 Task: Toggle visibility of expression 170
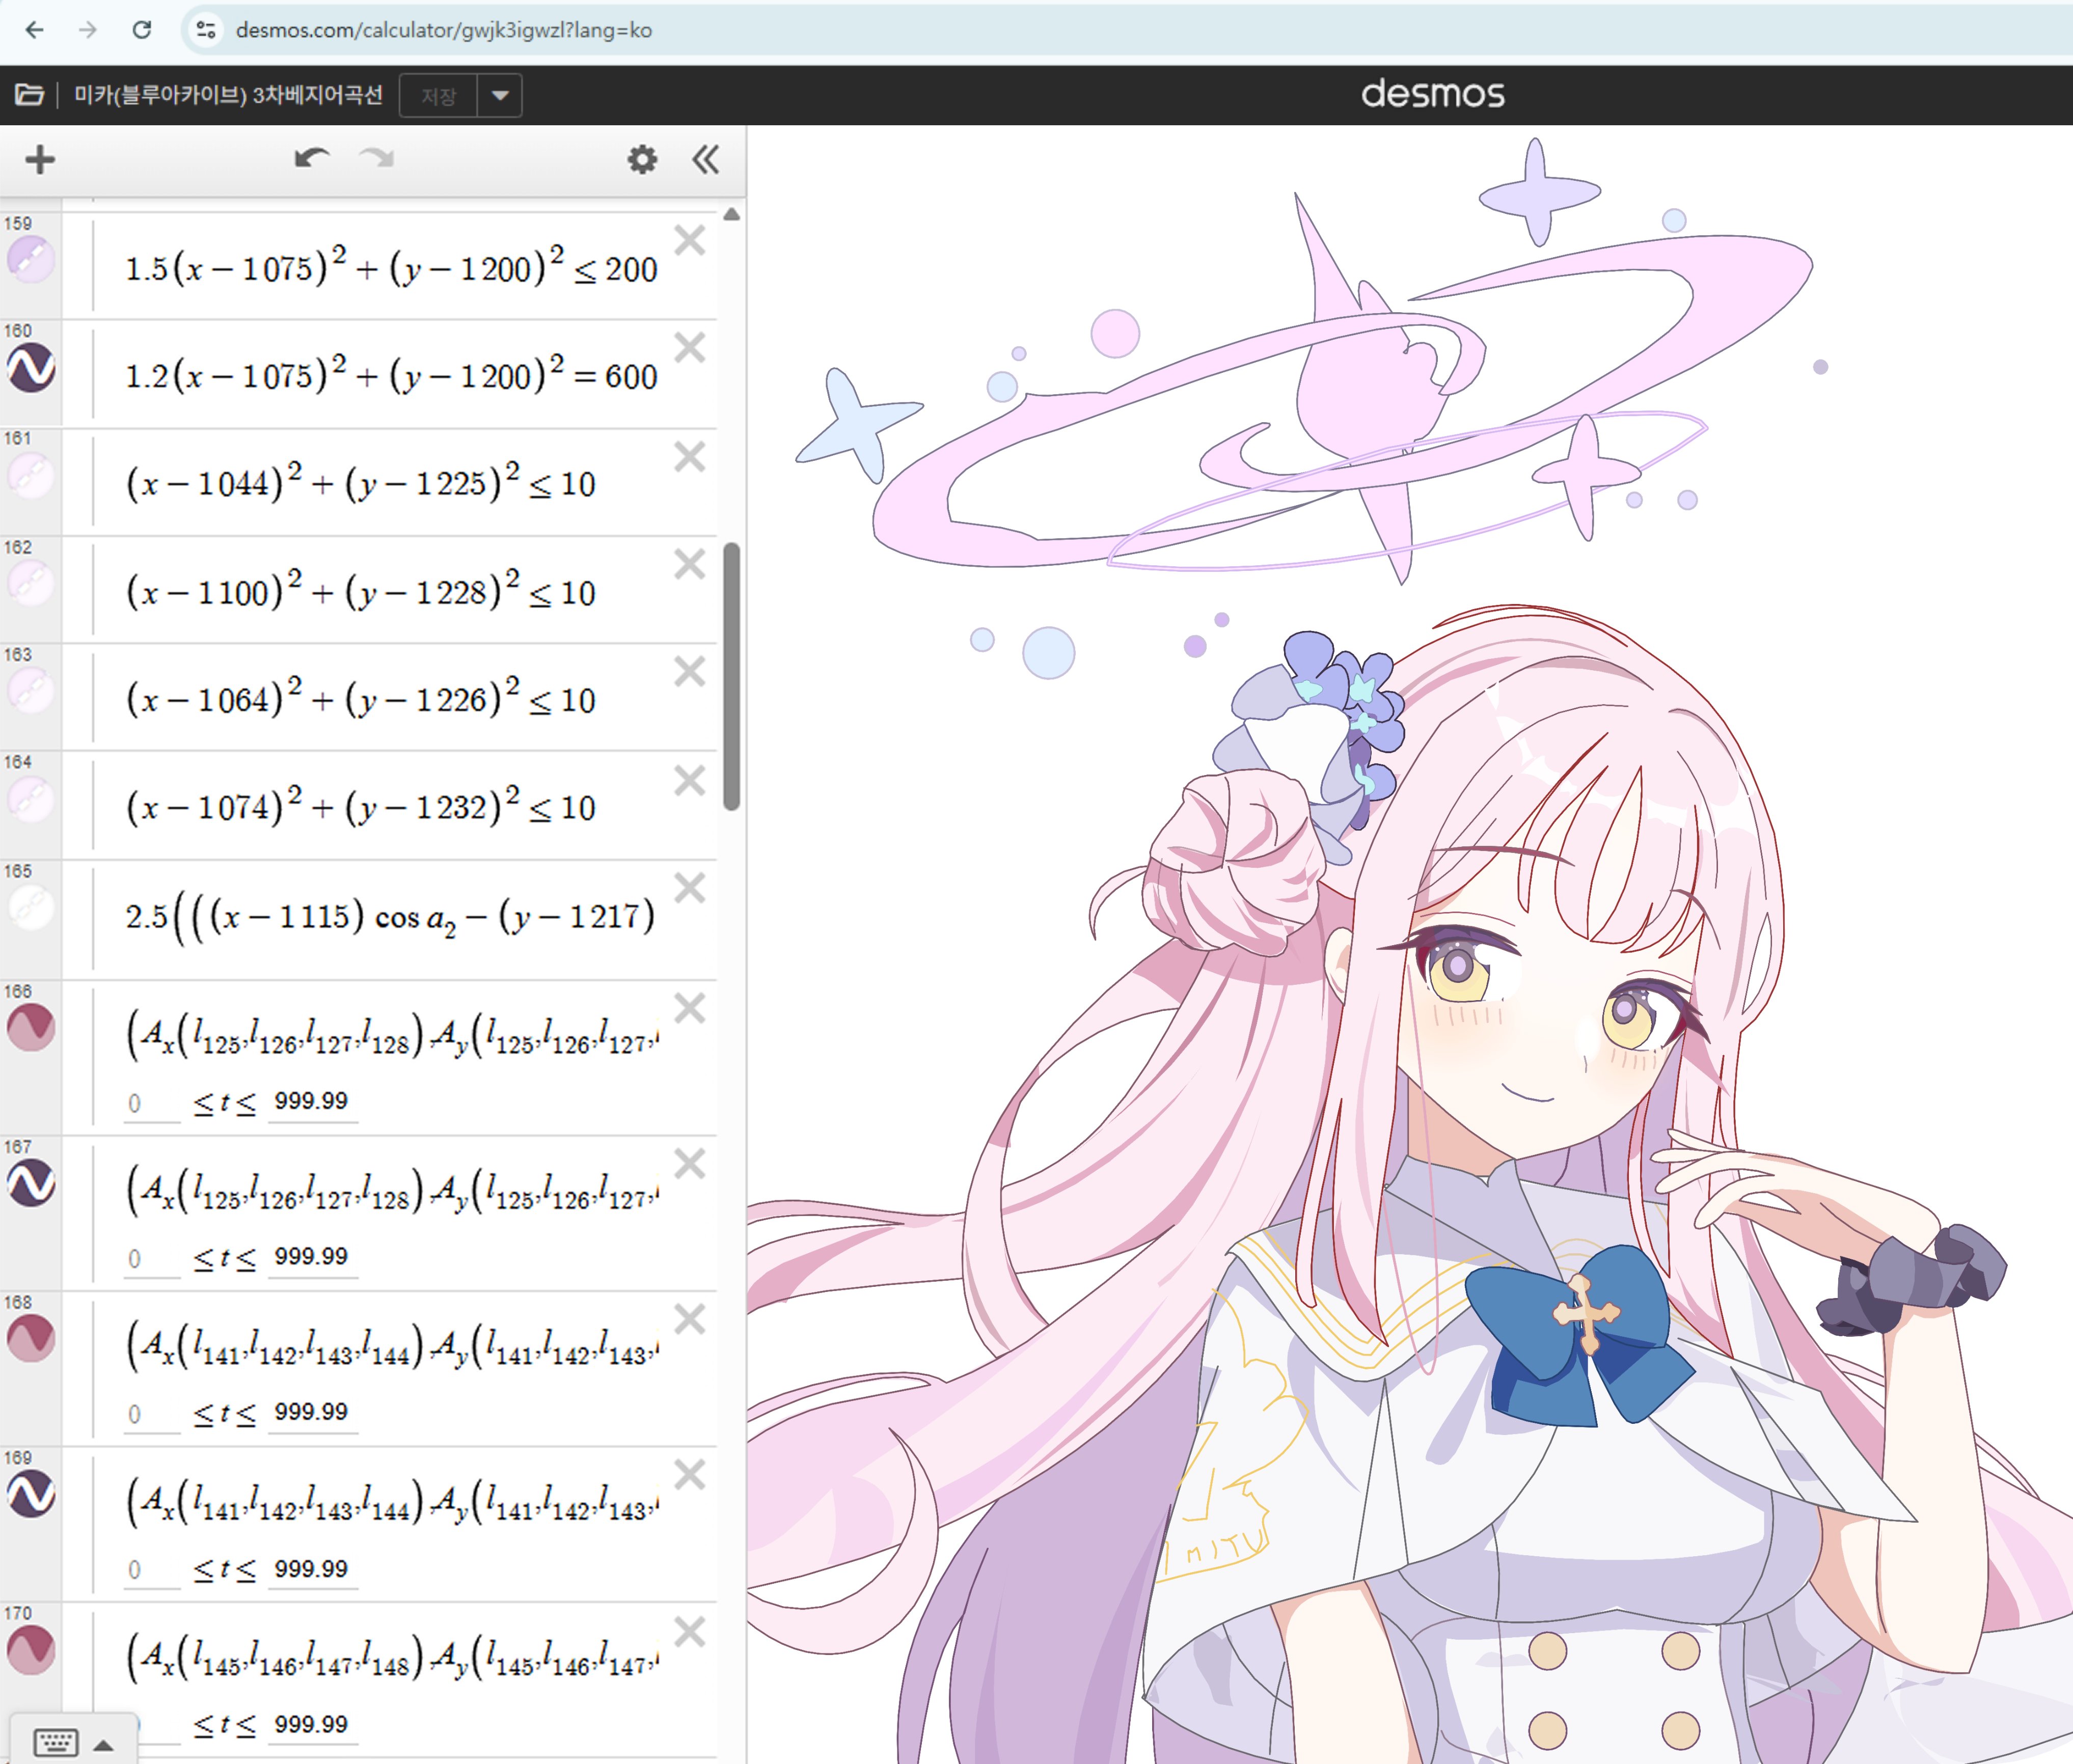[x=31, y=1650]
